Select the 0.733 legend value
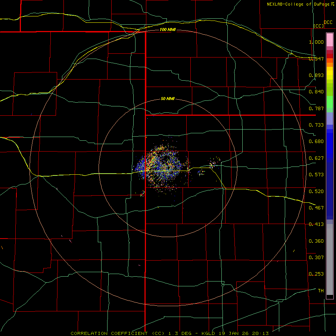Viewport: 336px width, 336px height. pos(316,125)
